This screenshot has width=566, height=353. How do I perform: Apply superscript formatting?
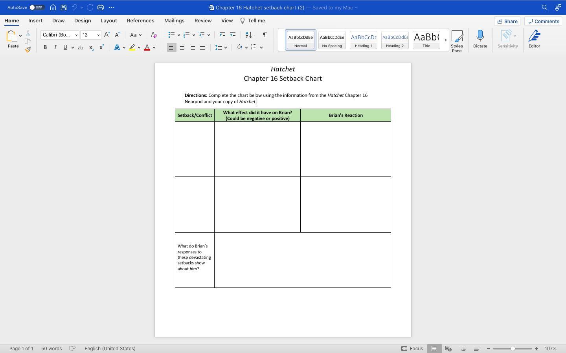click(101, 47)
